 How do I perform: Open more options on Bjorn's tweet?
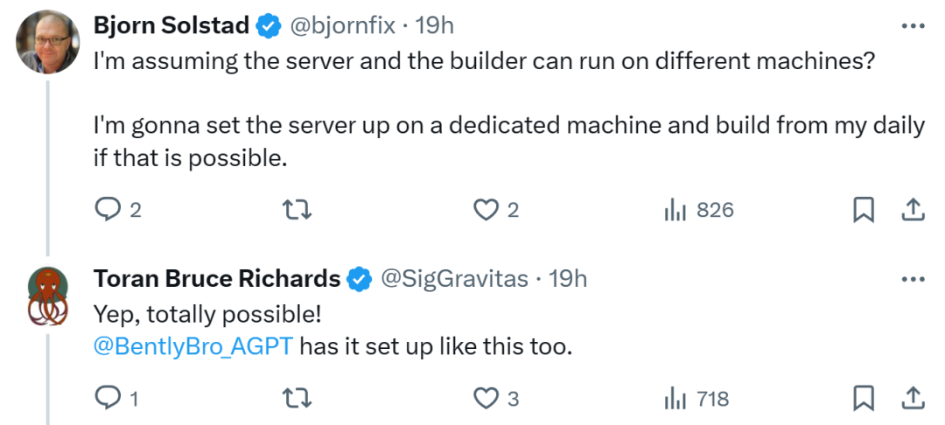click(x=913, y=27)
